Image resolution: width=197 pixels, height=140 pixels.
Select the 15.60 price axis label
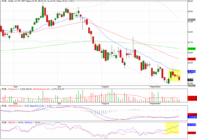[190, 53]
